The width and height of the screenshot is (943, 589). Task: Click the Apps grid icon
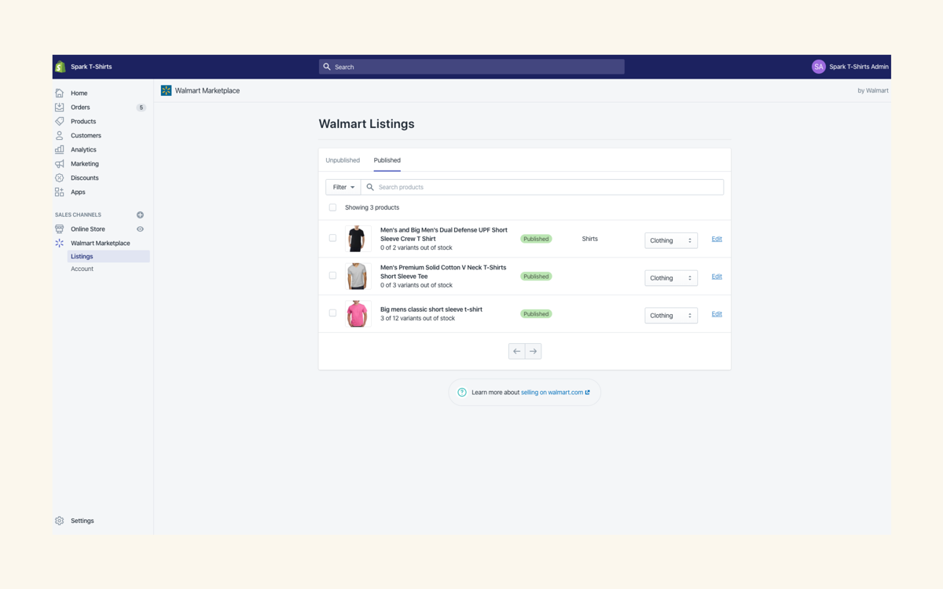click(x=60, y=192)
